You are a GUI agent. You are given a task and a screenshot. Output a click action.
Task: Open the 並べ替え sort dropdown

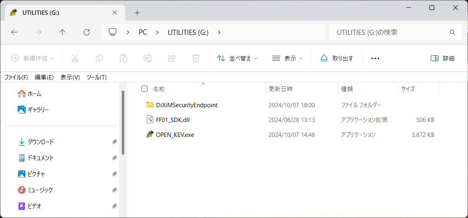pyautogui.click(x=237, y=59)
